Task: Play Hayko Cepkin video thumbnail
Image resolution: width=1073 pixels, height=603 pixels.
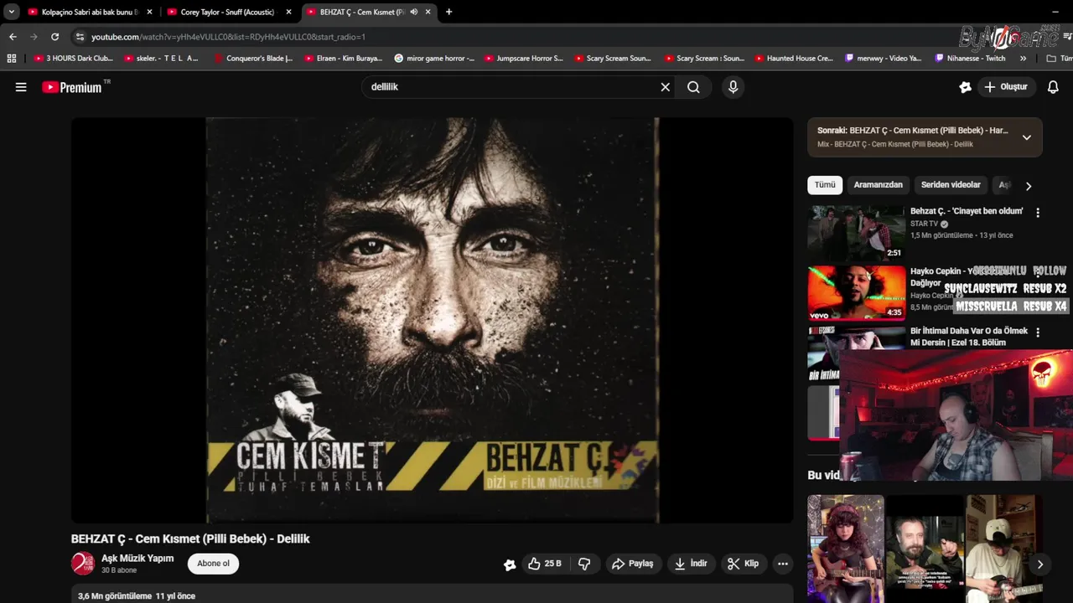Action: pos(857,293)
